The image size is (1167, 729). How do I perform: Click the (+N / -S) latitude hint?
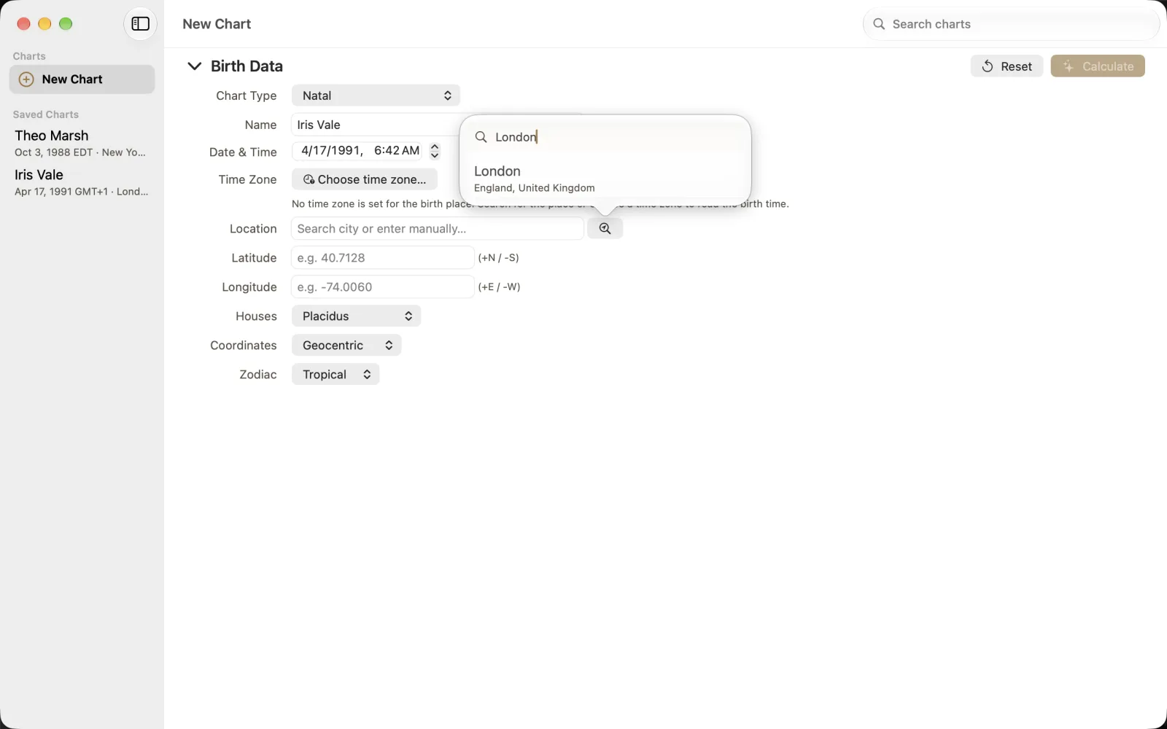pos(499,257)
